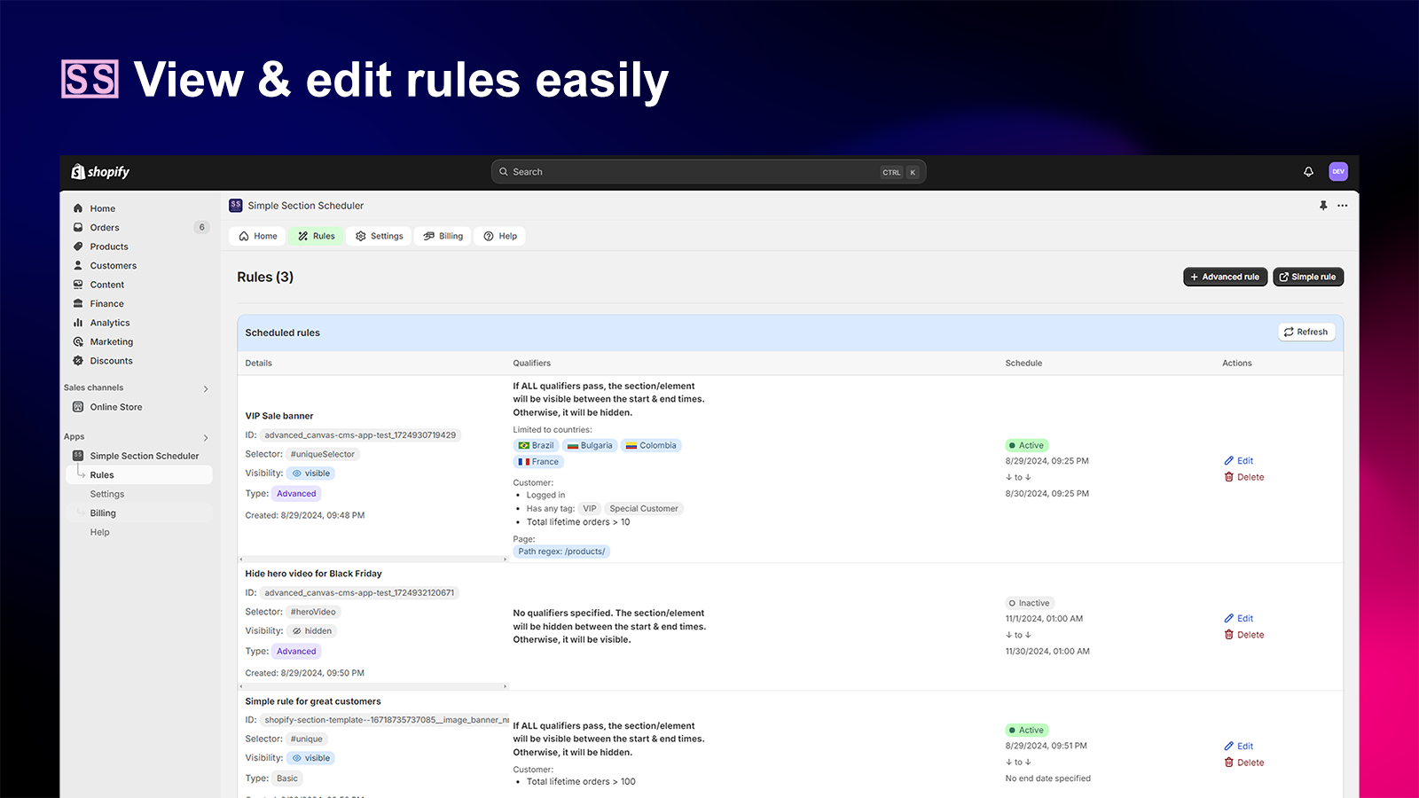Open Help in the sidebar app submenu
Screen dimensions: 1419x798
(x=100, y=533)
